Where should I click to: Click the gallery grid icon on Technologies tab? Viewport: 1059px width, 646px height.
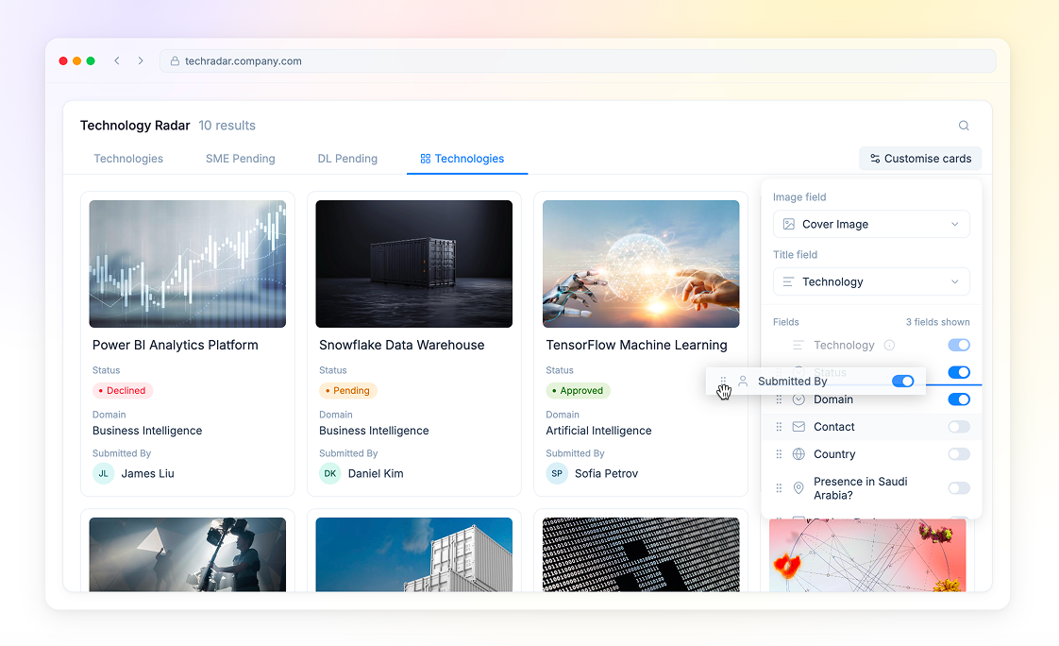click(426, 159)
